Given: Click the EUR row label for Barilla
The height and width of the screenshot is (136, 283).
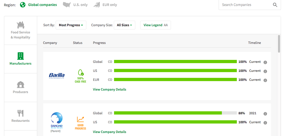Looking at the screenshot, I should 96,80.
